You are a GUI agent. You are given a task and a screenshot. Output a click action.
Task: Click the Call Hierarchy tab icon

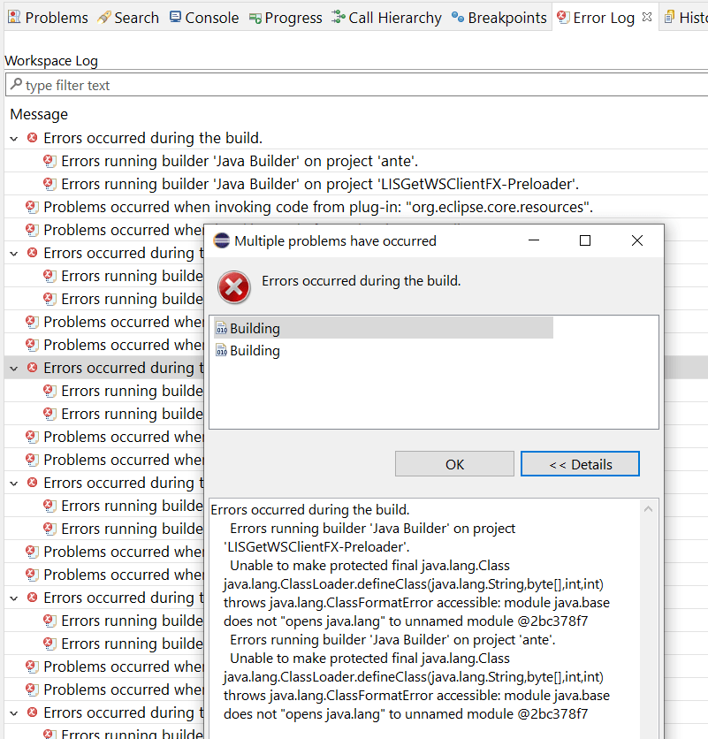tap(338, 17)
